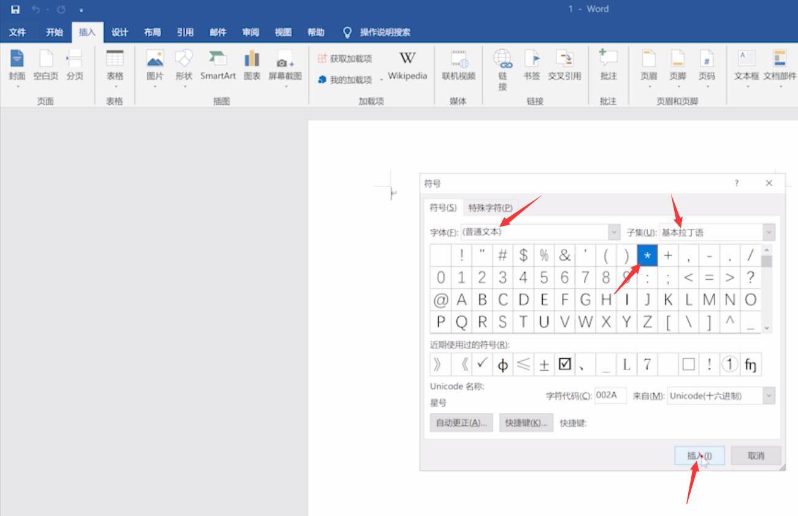This screenshot has height=516, width=798.
Task: Switch to the Design (设计) tab
Action: tap(120, 32)
